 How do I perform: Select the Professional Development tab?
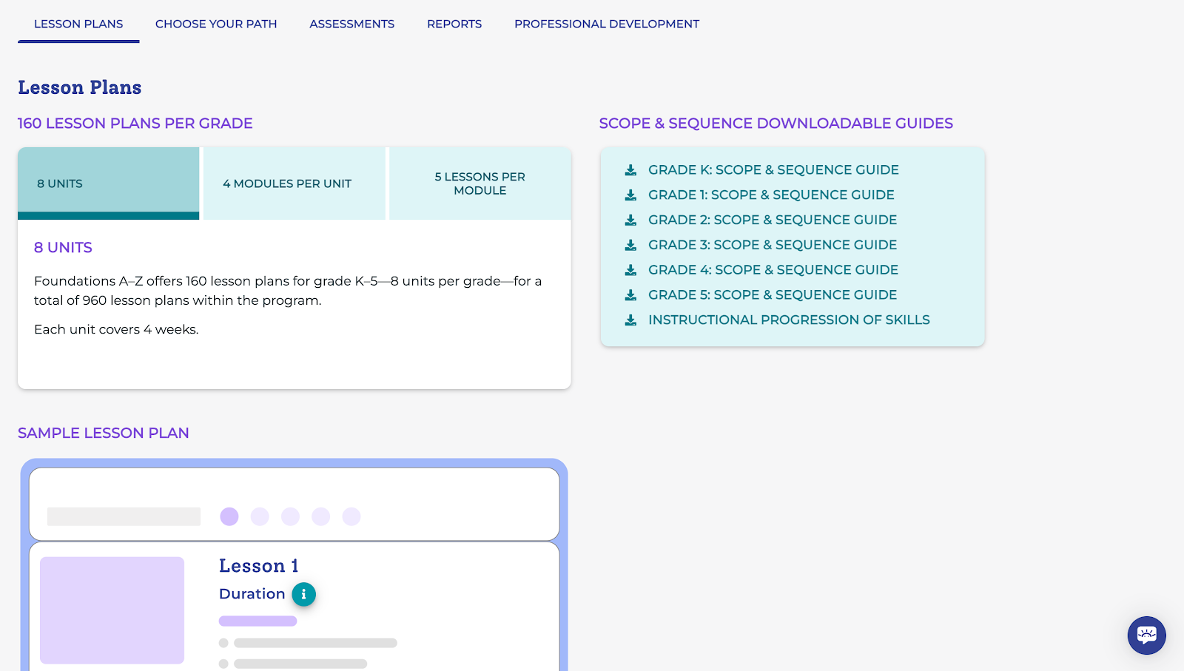click(x=607, y=24)
